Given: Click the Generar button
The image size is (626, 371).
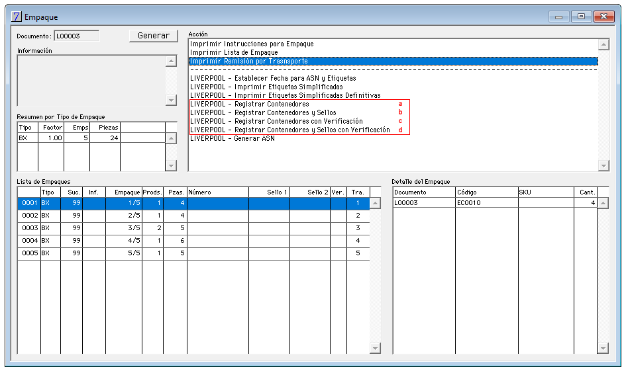Looking at the screenshot, I should point(153,36).
